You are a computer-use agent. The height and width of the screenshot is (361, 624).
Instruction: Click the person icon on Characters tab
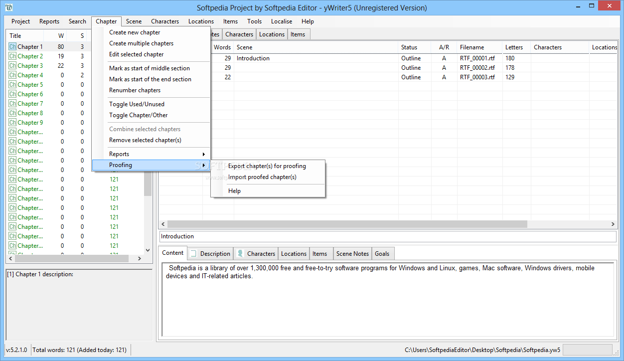240,253
